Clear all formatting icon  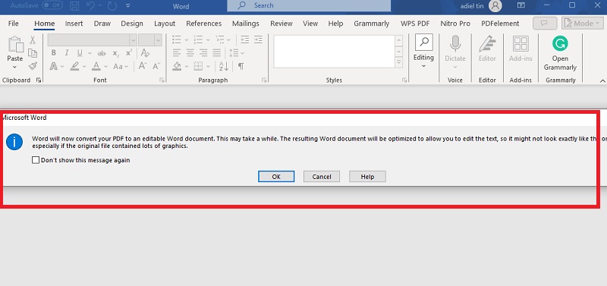[x=145, y=53]
